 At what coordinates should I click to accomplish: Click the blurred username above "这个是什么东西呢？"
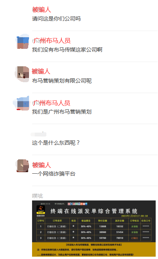tap(39, 134)
